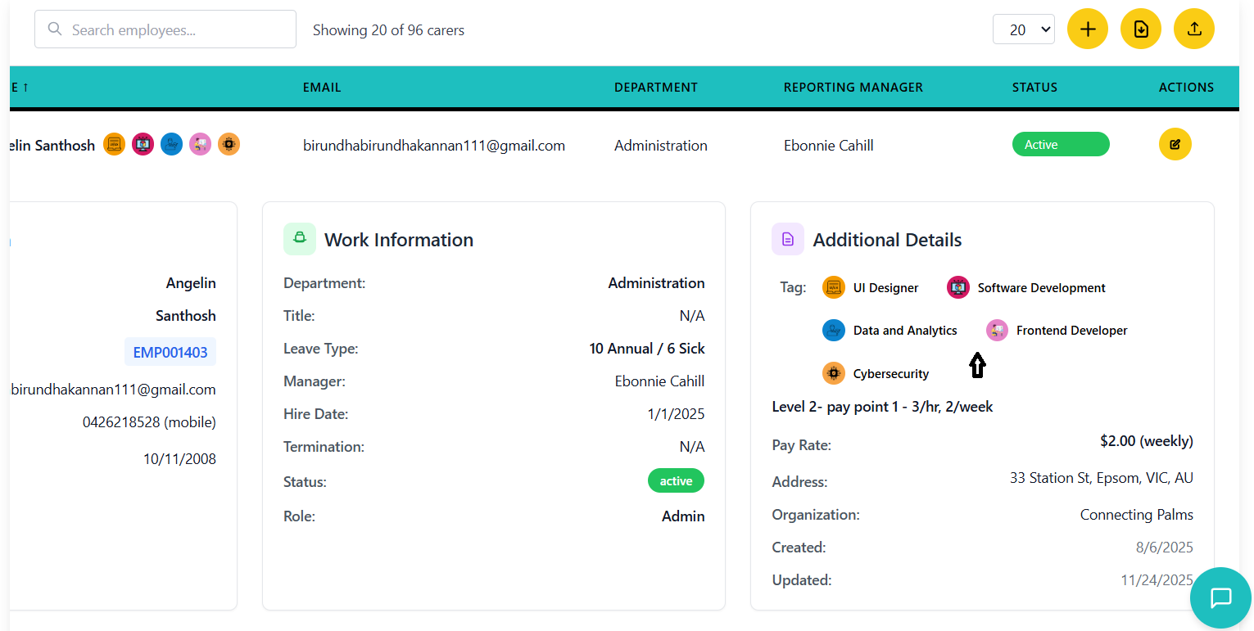Click the upload arrow icon button
1254x631 pixels.
click(1193, 29)
